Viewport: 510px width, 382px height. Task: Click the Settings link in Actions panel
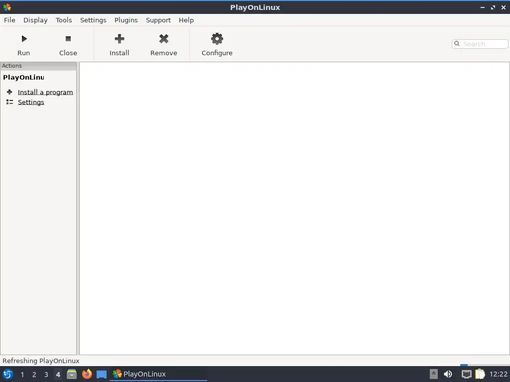click(31, 102)
